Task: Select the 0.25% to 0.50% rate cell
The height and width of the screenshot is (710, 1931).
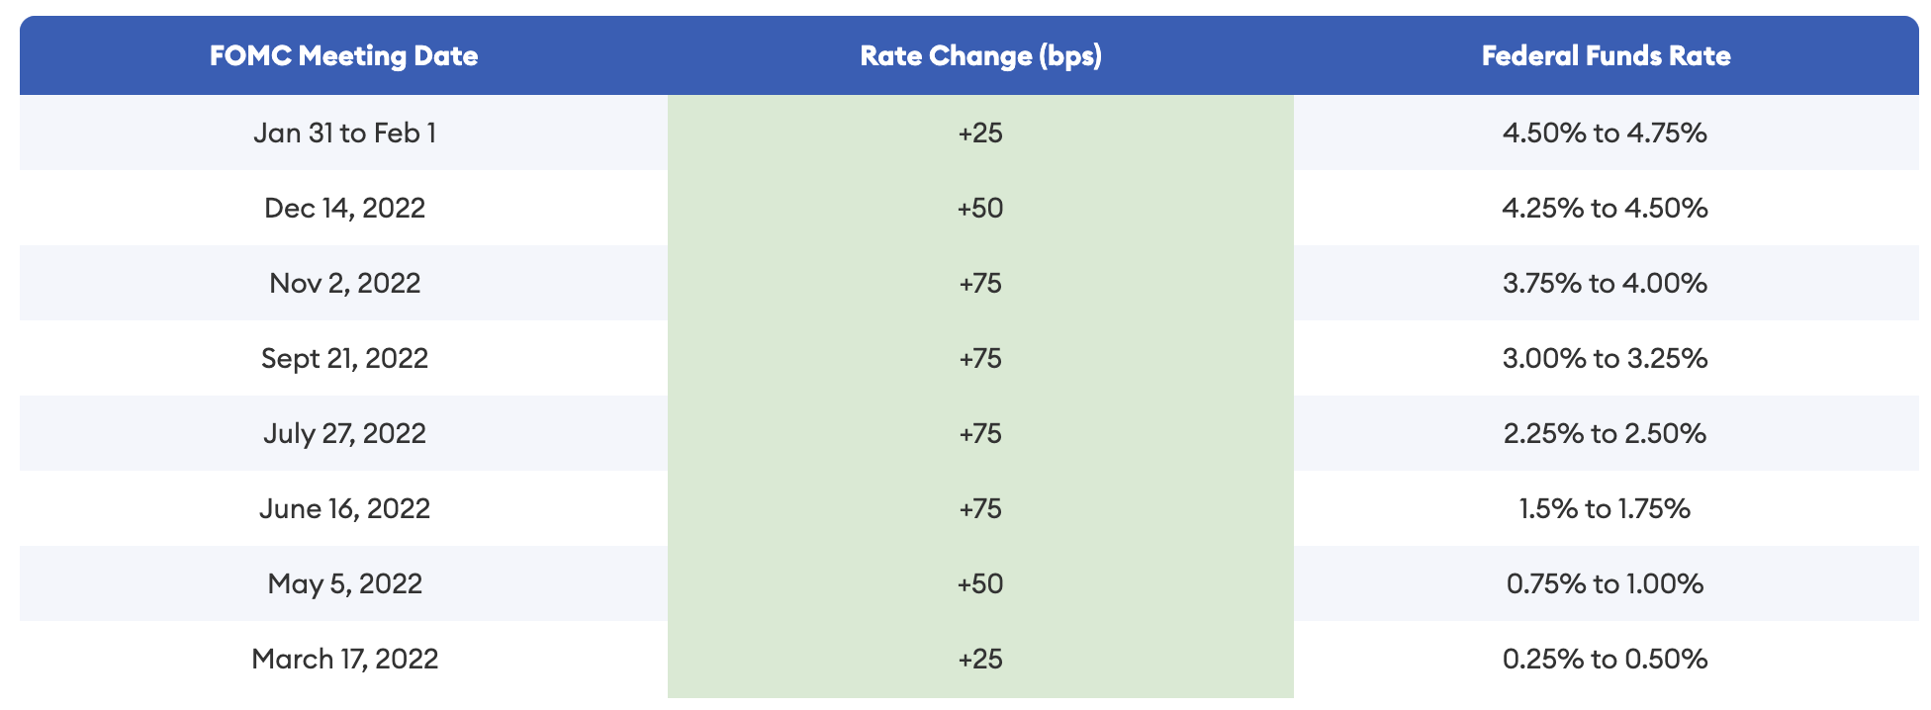Action: 1605,659
